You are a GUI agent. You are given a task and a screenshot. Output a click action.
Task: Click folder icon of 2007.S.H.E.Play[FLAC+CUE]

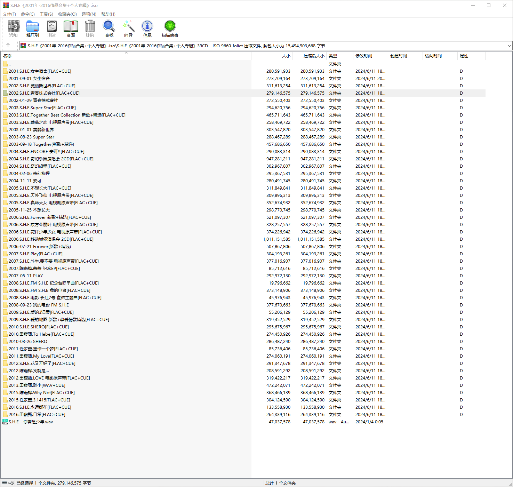[5, 254]
